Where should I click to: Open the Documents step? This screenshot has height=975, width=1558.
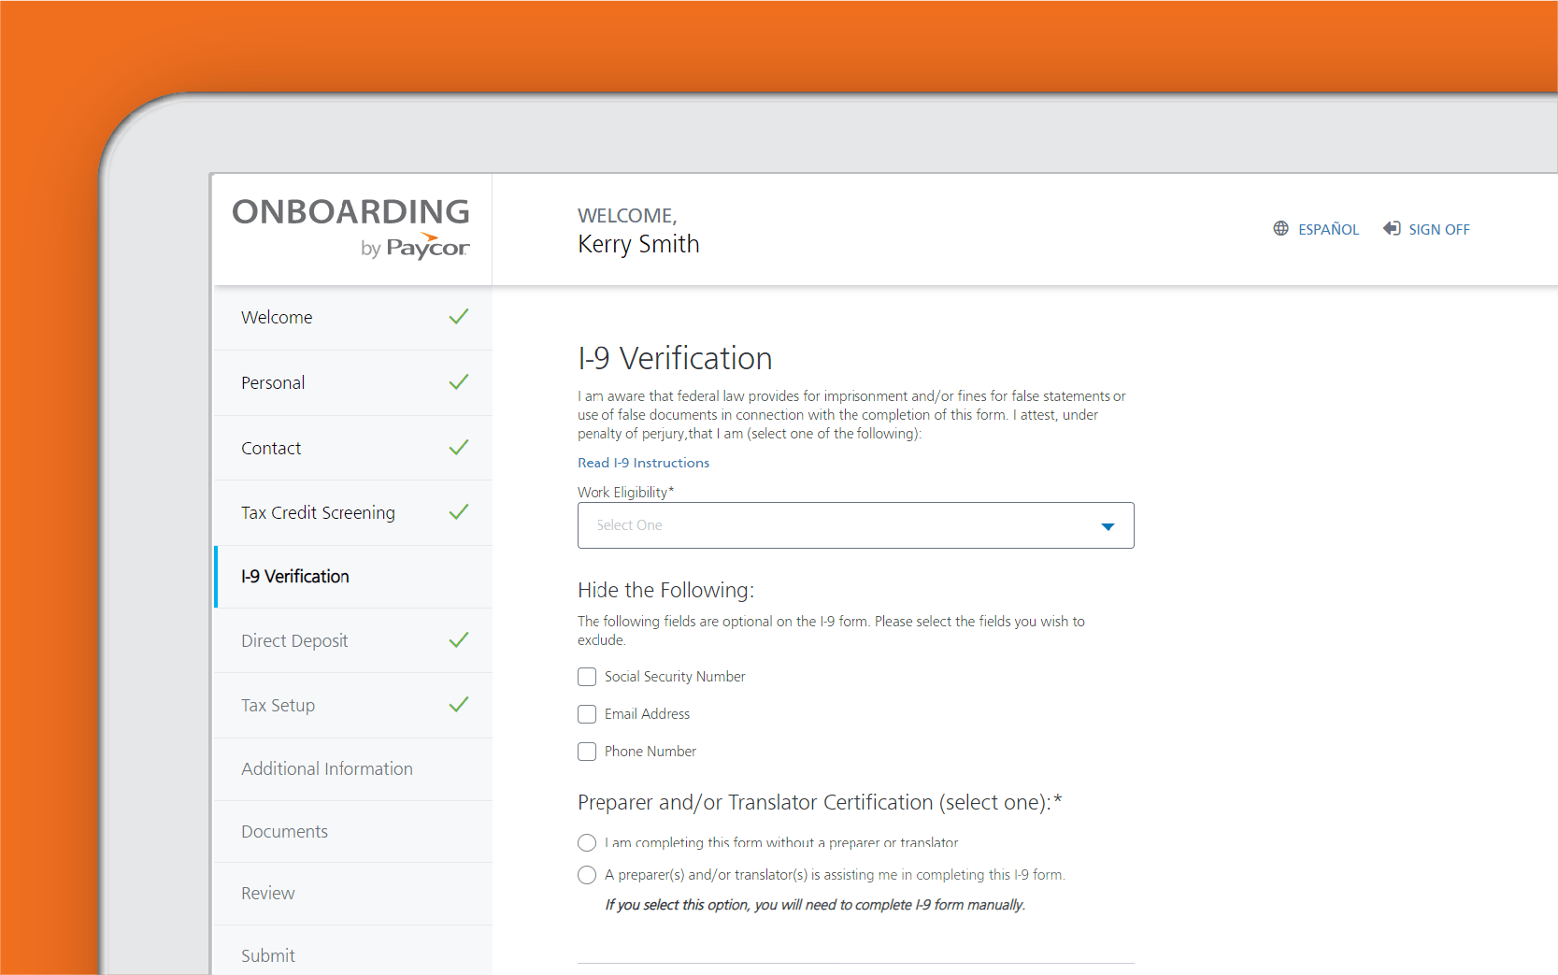pos(353,832)
